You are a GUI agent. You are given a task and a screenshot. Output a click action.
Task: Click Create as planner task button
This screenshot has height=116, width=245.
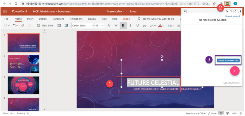pos(228,60)
